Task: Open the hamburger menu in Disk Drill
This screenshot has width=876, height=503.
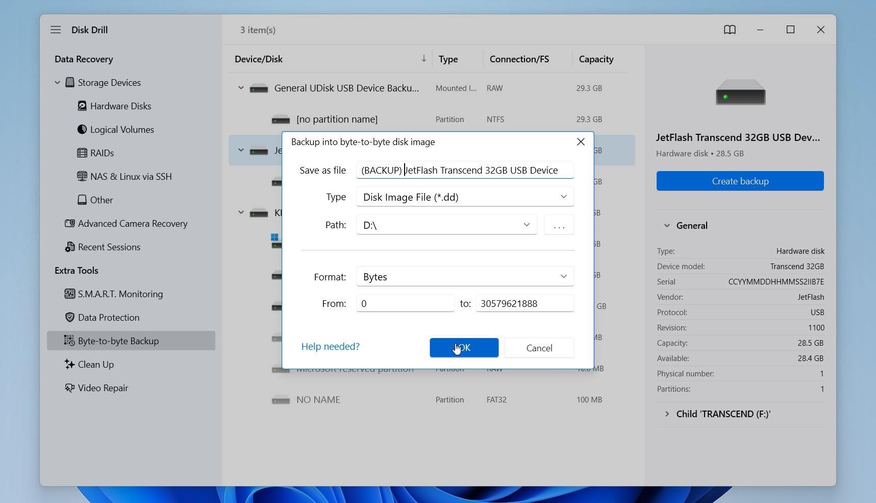Action: (x=56, y=30)
